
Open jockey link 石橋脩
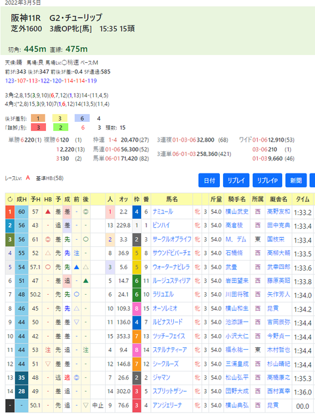coord(234,253)
